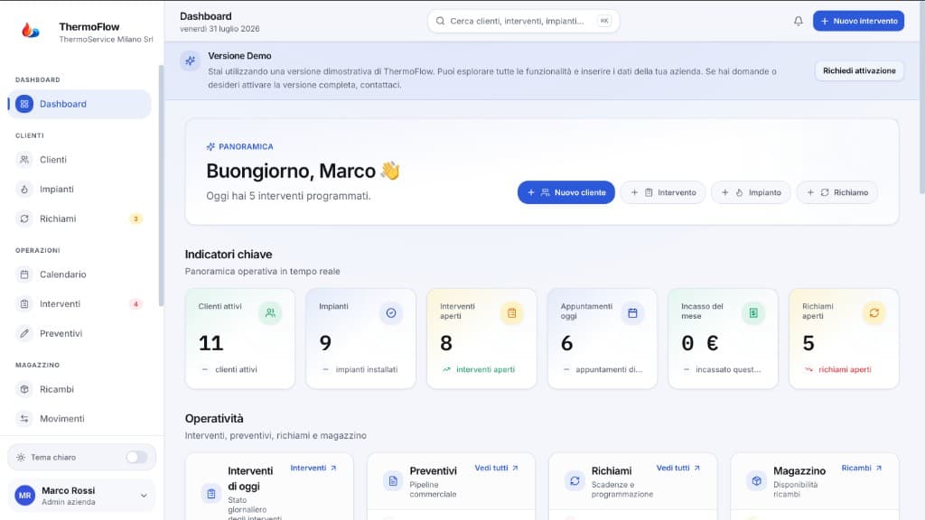
Task: Click the Richiami panel refresh icon
Action: point(575,480)
